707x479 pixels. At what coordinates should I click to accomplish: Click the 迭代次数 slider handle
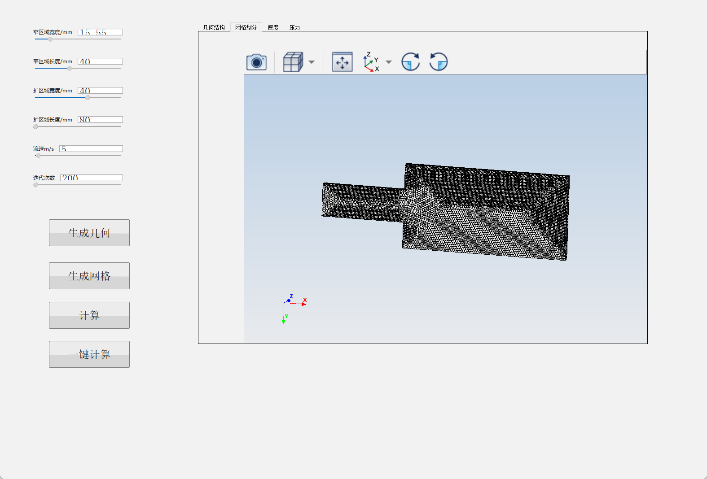35,185
